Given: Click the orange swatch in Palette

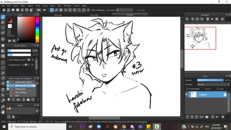Looking at the screenshot, I should (7, 109).
